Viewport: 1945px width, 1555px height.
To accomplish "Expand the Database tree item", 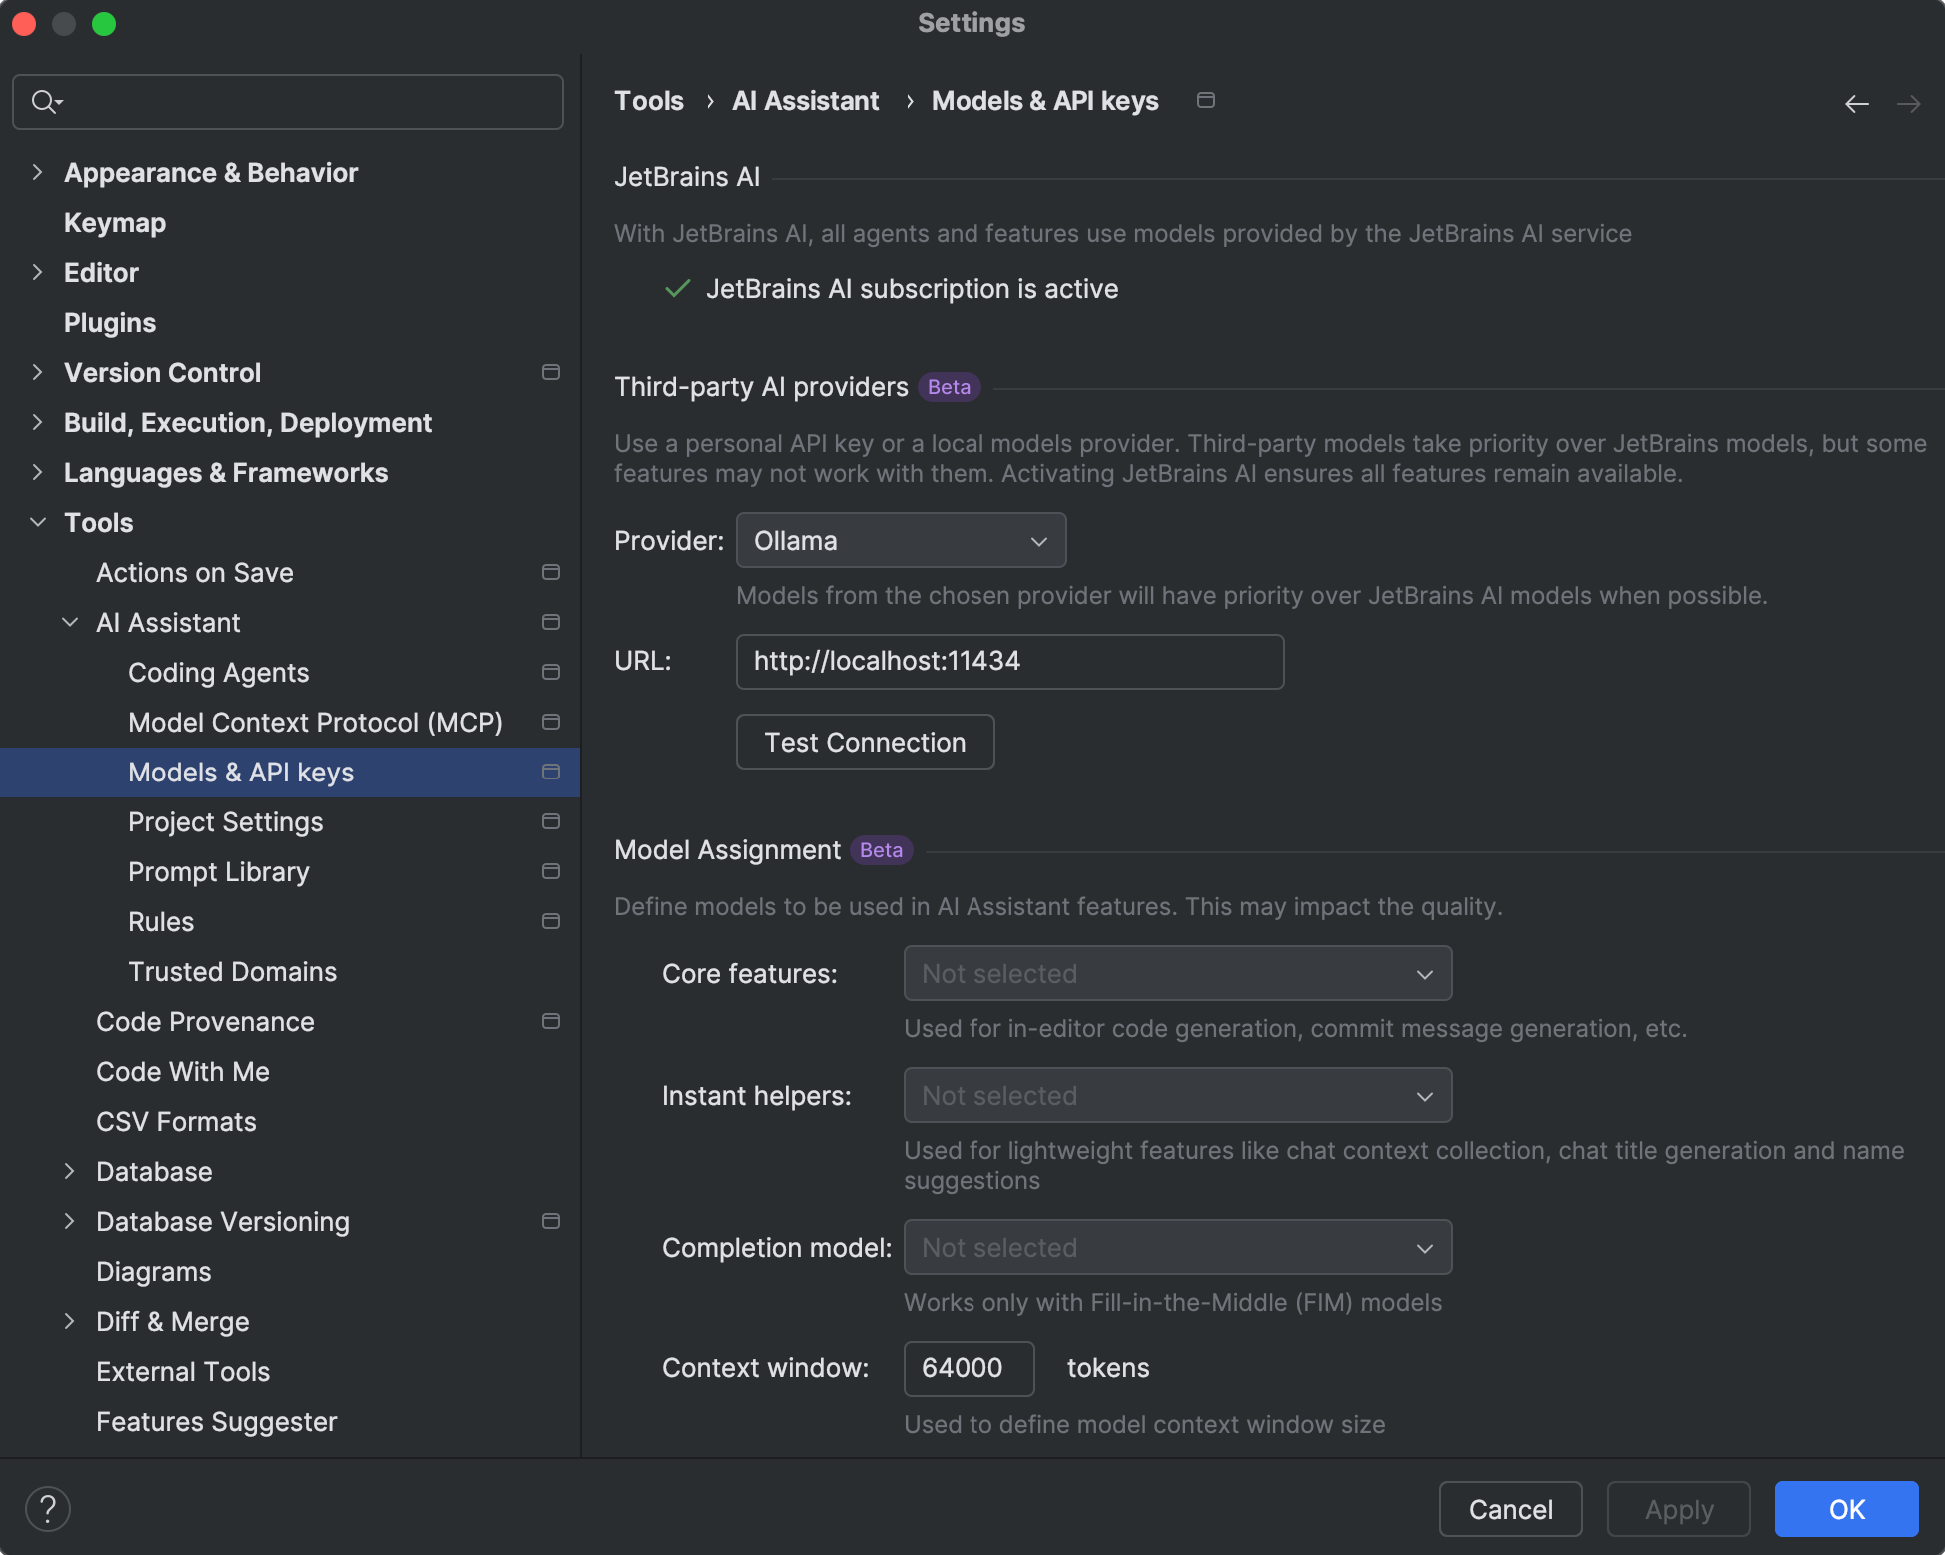I will (69, 1171).
